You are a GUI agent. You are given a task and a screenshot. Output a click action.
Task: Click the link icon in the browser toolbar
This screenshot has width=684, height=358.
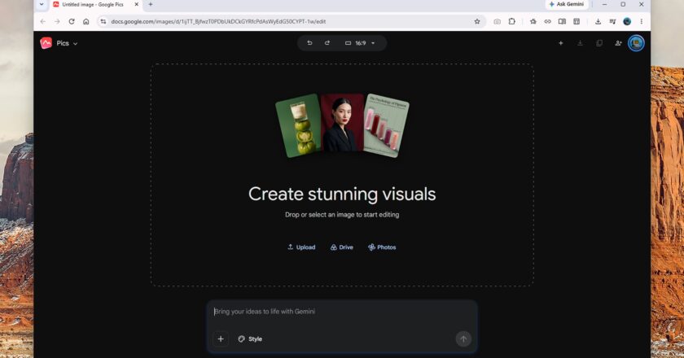click(x=547, y=21)
